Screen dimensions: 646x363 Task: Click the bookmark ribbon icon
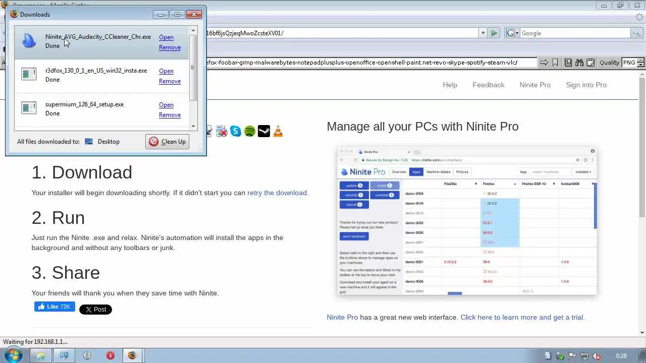click(x=555, y=63)
